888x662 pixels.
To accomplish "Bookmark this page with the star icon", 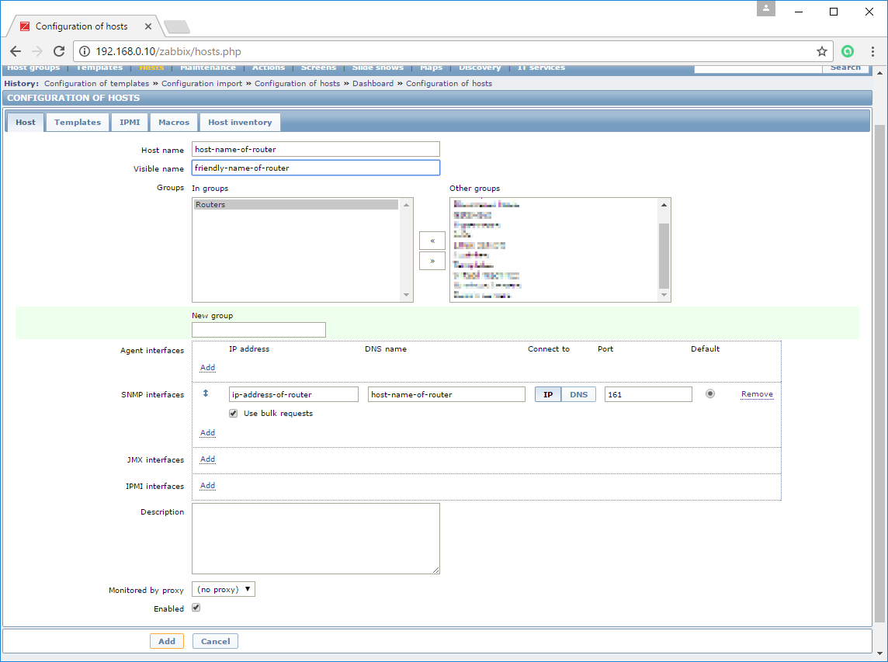I will pos(822,51).
